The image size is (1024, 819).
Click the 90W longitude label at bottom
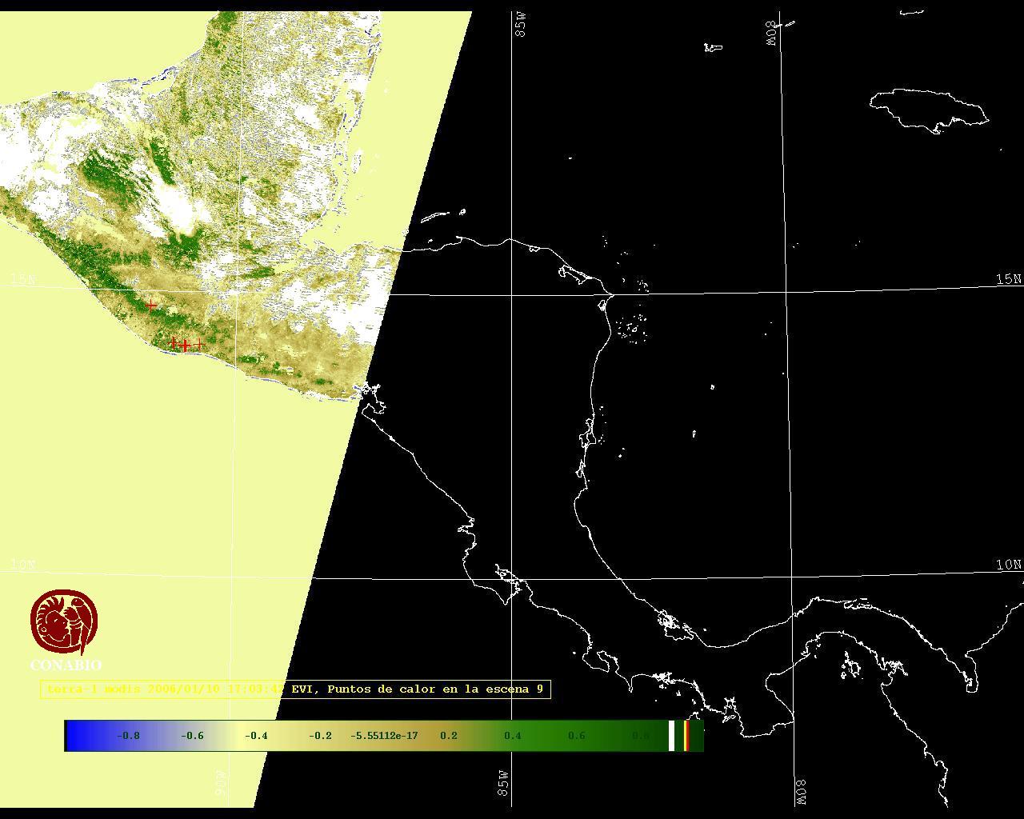tap(222, 783)
